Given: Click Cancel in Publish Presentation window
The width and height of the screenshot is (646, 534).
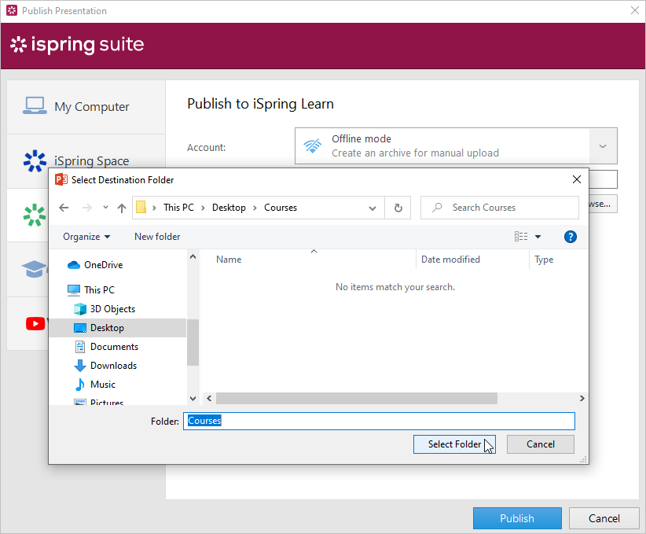Looking at the screenshot, I should point(604,518).
